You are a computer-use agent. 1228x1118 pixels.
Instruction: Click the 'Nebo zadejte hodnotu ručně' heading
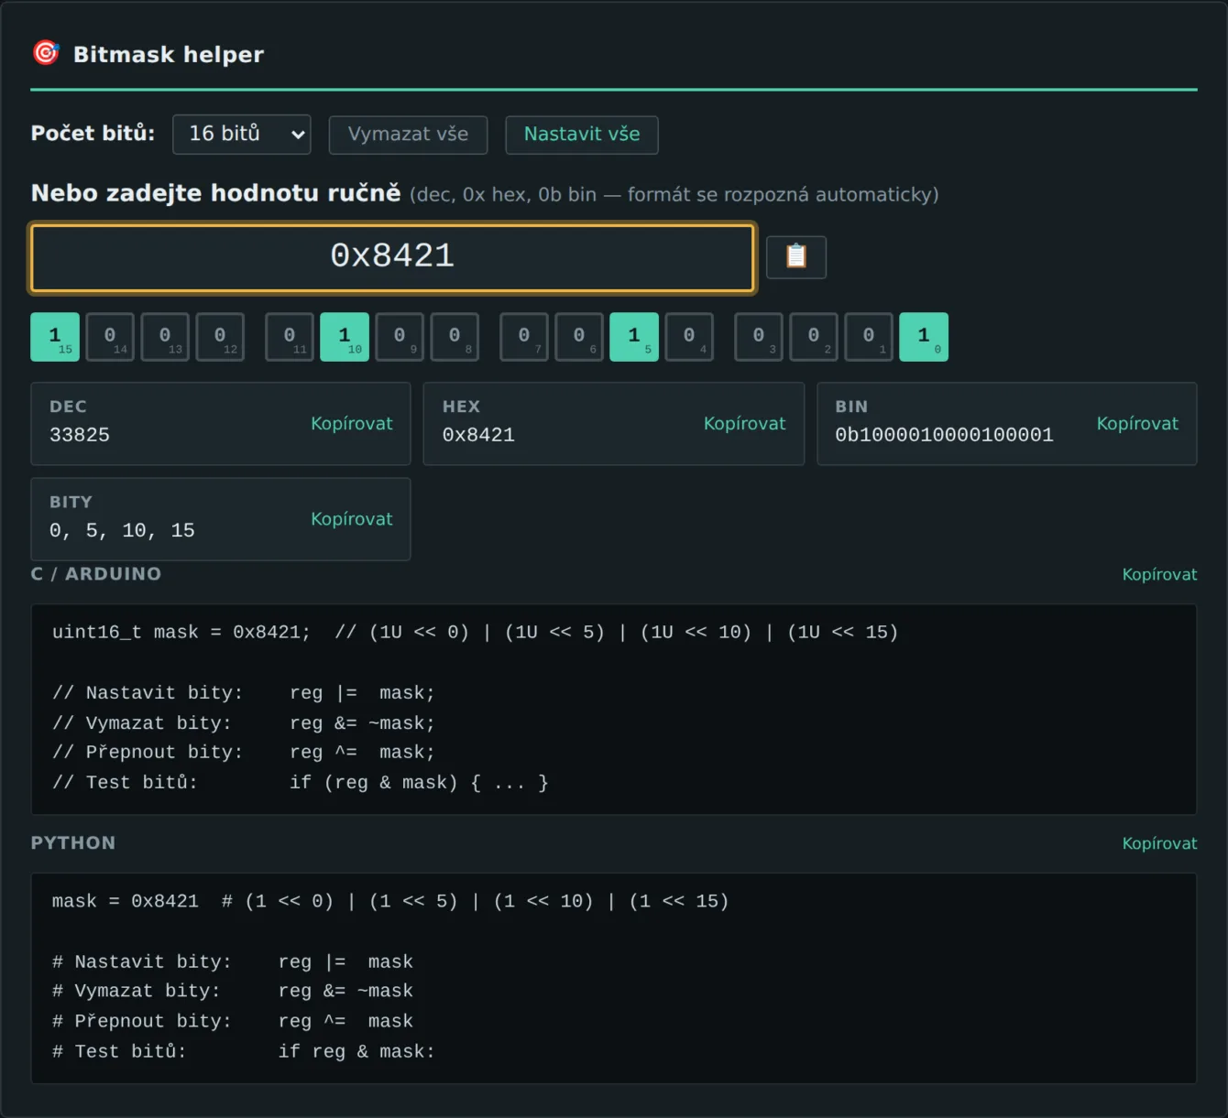[x=215, y=193]
